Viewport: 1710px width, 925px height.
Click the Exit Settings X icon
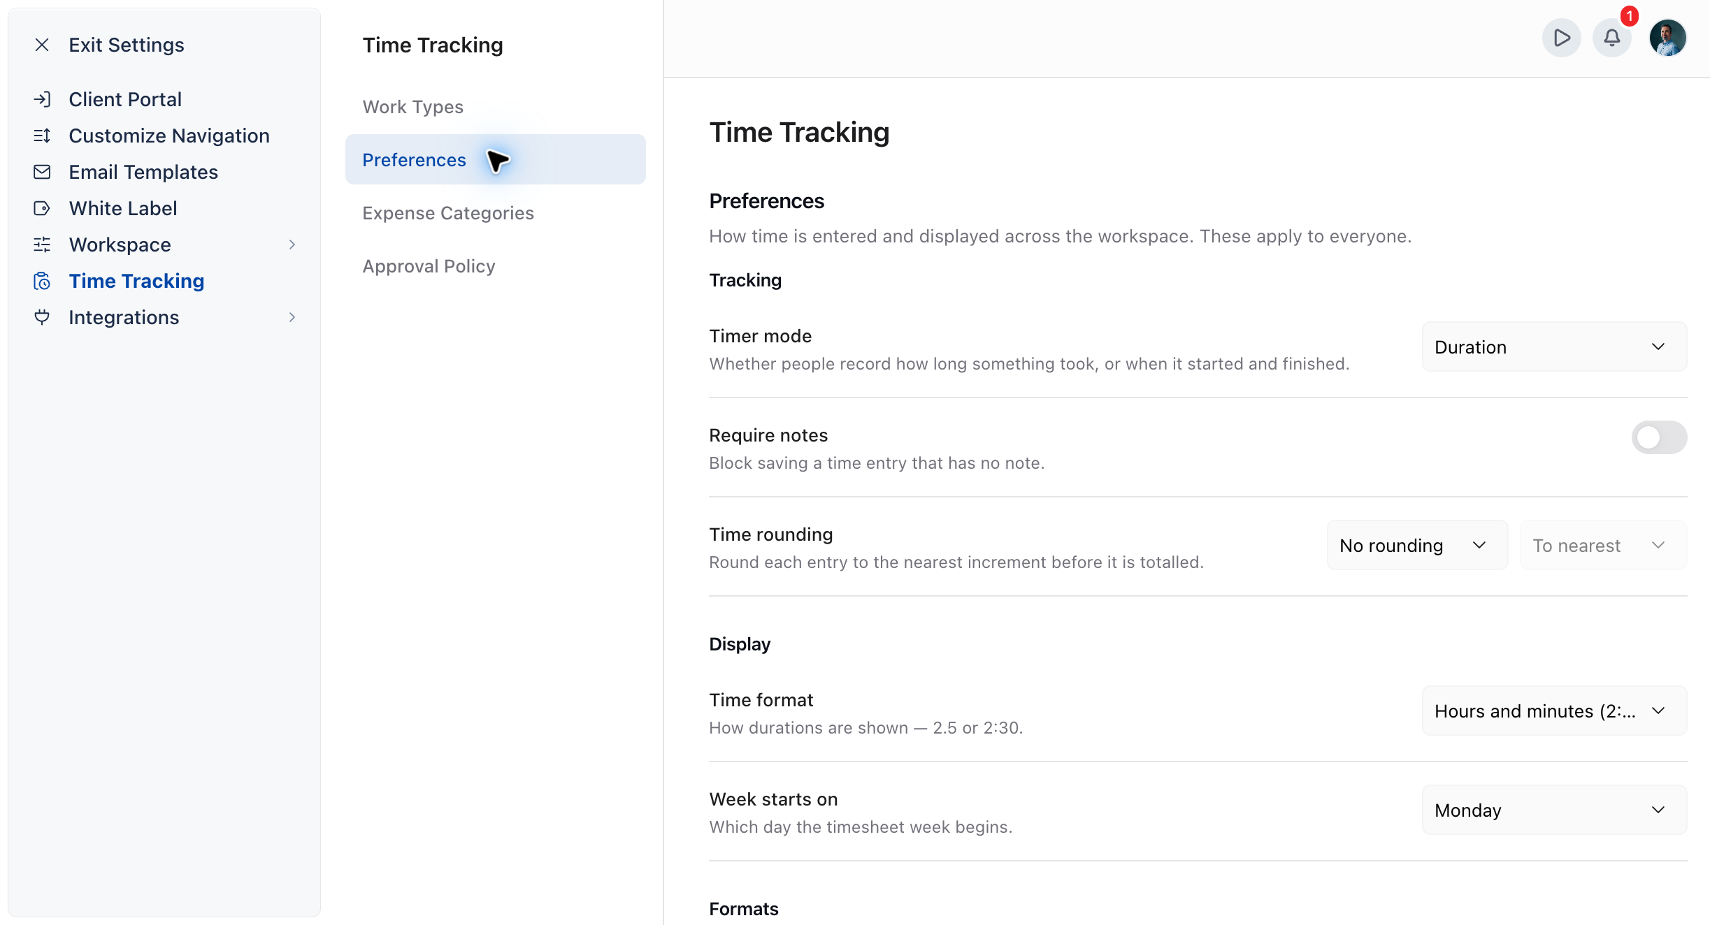pos(42,45)
